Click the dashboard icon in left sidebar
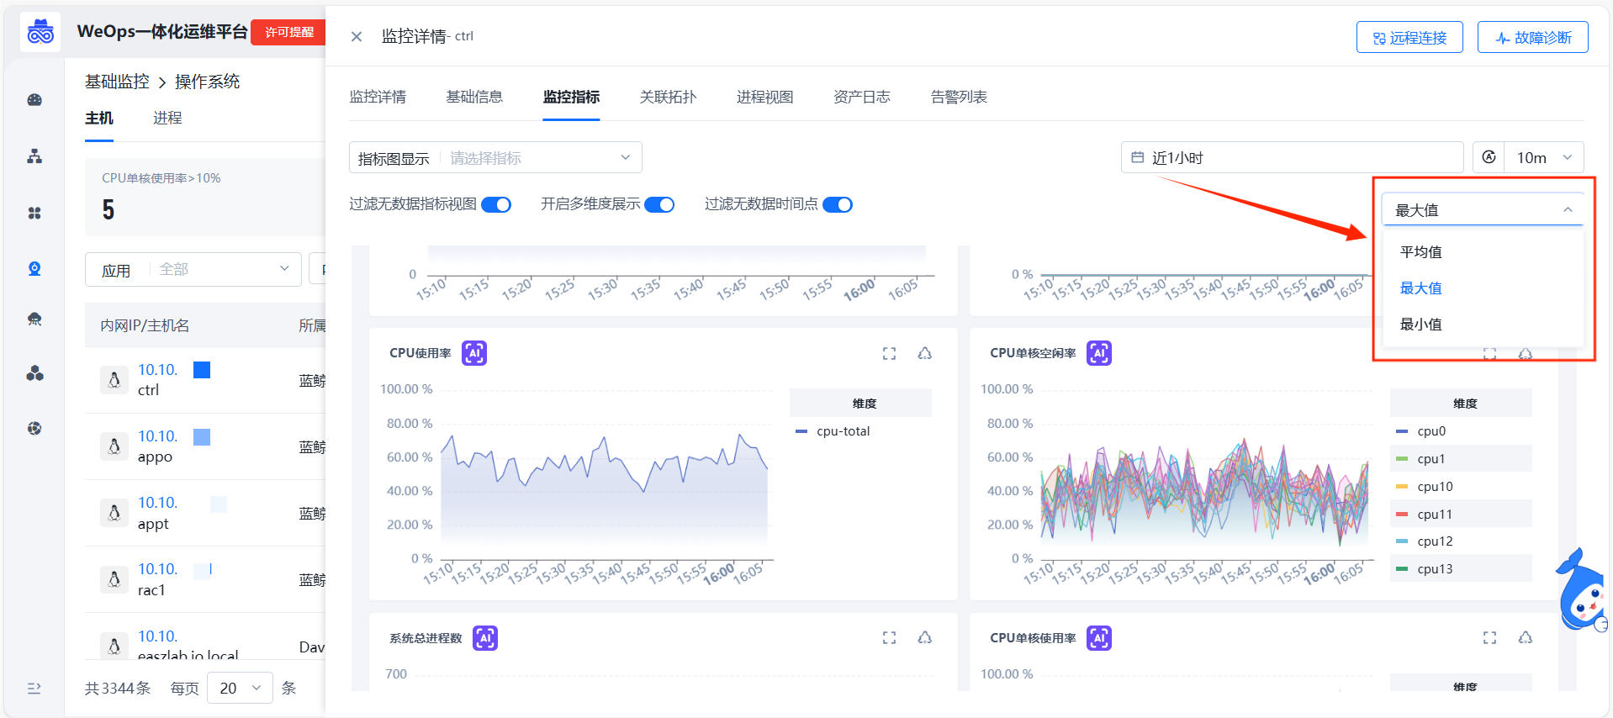The image size is (1613, 718). click(x=34, y=100)
